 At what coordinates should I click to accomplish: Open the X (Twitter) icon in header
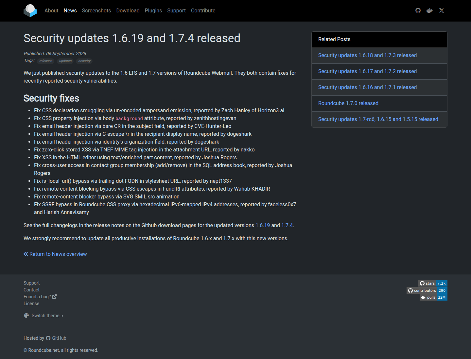point(442,10)
